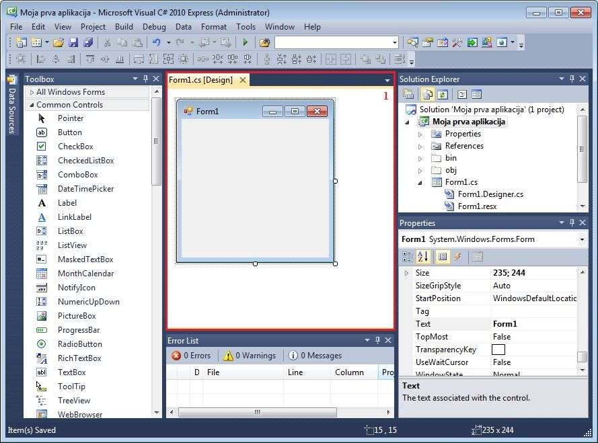Toggle auto-hide pin on the Error List panel

(x=377, y=339)
